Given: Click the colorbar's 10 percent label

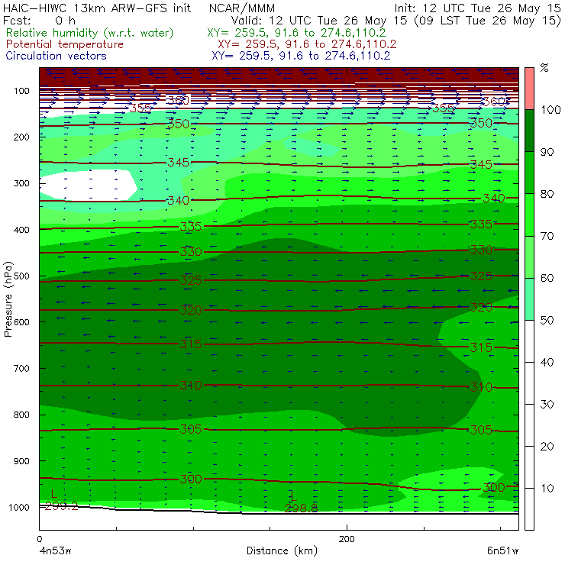Looking at the screenshot, I should (547, 488).
